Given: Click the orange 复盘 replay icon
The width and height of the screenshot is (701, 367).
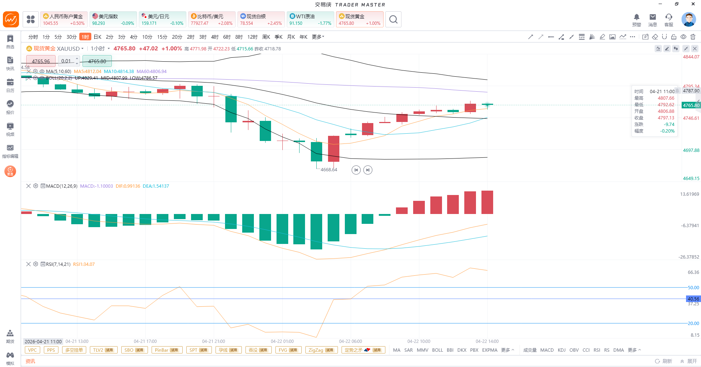Looking at the screenshot, I should point(10,171).
